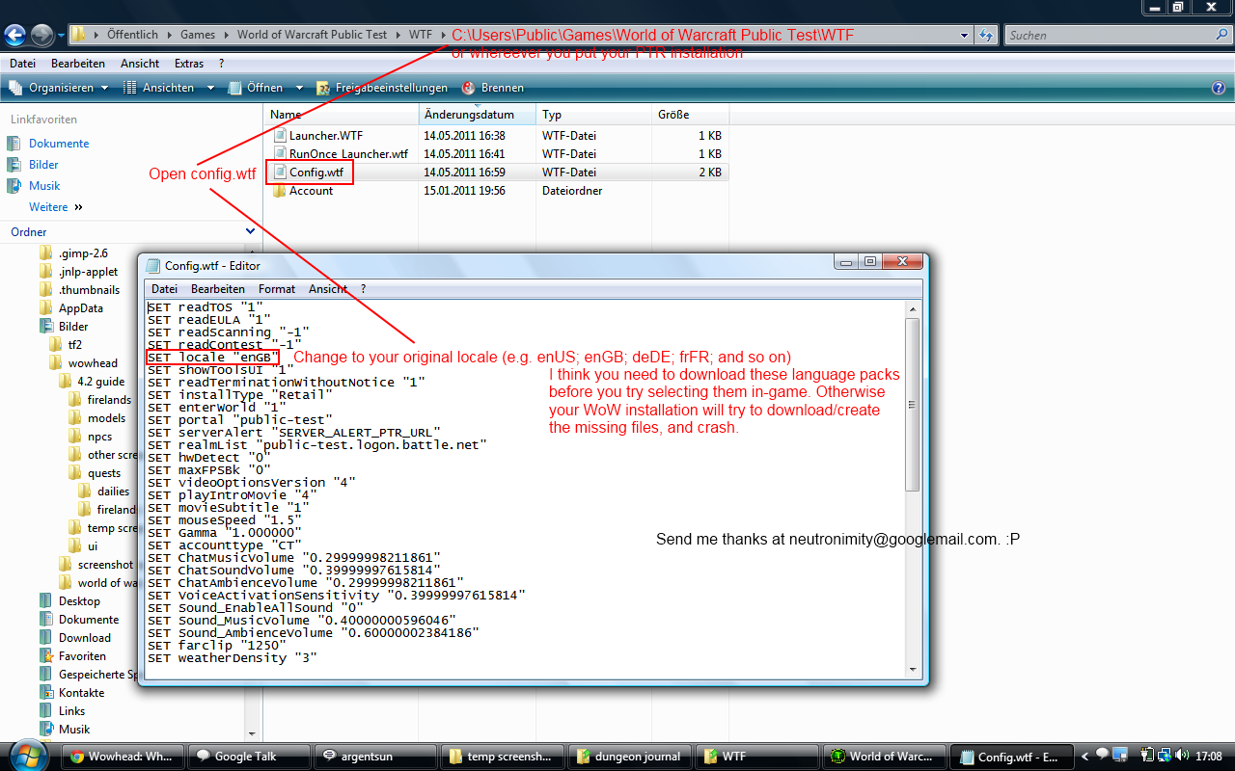Screen dimensions: 1235x771
Task: Click the Windows Start orb
Action: coord(26,755)
